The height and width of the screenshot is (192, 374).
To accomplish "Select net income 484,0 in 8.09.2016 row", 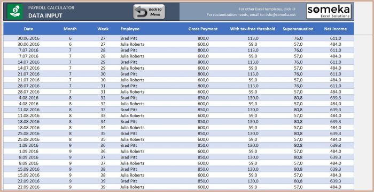I will 336,163.
